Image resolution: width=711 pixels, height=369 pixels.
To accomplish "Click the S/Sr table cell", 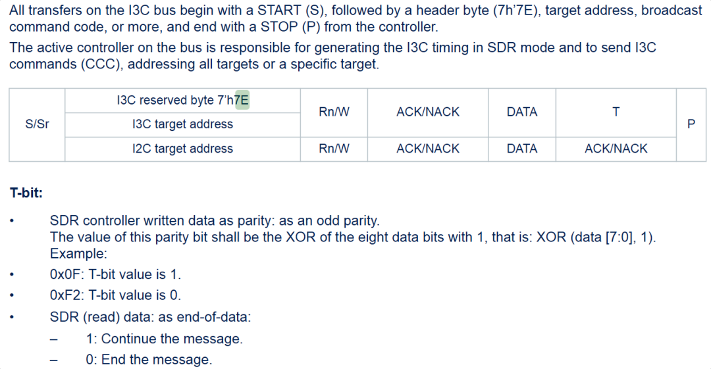I will (x=37, y=124).
